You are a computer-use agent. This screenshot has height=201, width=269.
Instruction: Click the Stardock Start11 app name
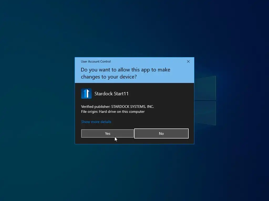click(x=111, y=94)
